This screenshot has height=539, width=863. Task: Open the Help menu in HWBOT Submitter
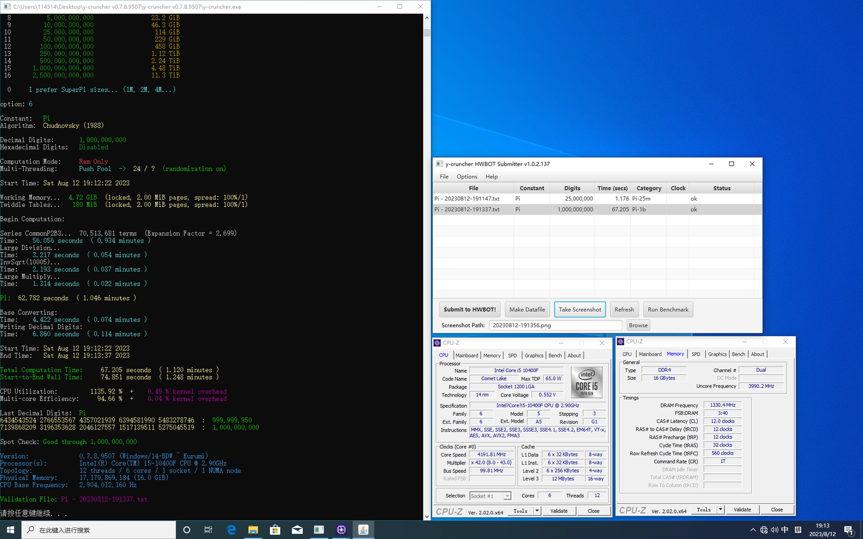click(491, 177)
